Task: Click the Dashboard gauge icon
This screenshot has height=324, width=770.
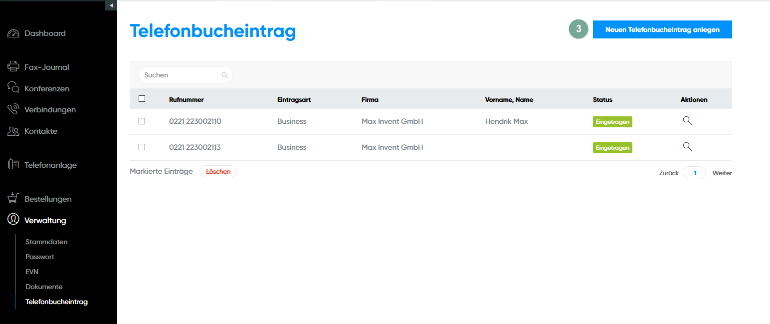Action: coord(13,33)
